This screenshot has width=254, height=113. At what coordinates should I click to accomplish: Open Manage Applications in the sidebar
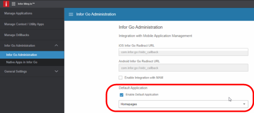(18, 13)
